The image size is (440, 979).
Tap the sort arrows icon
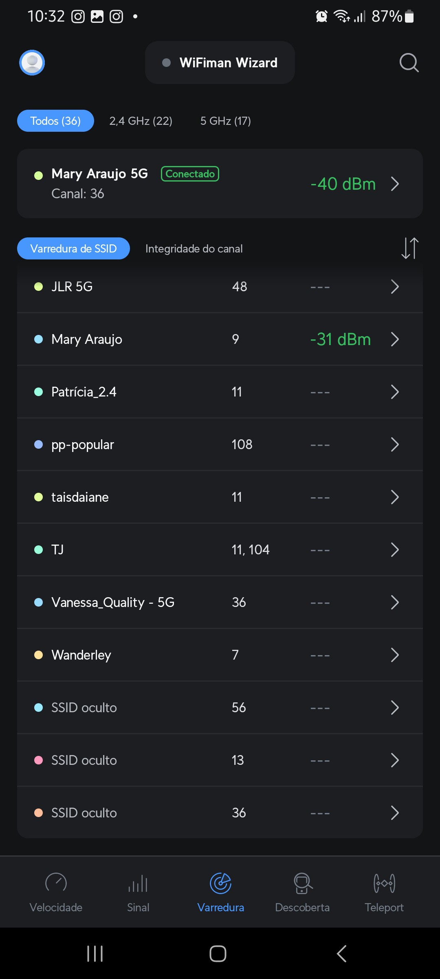point(409,248)
